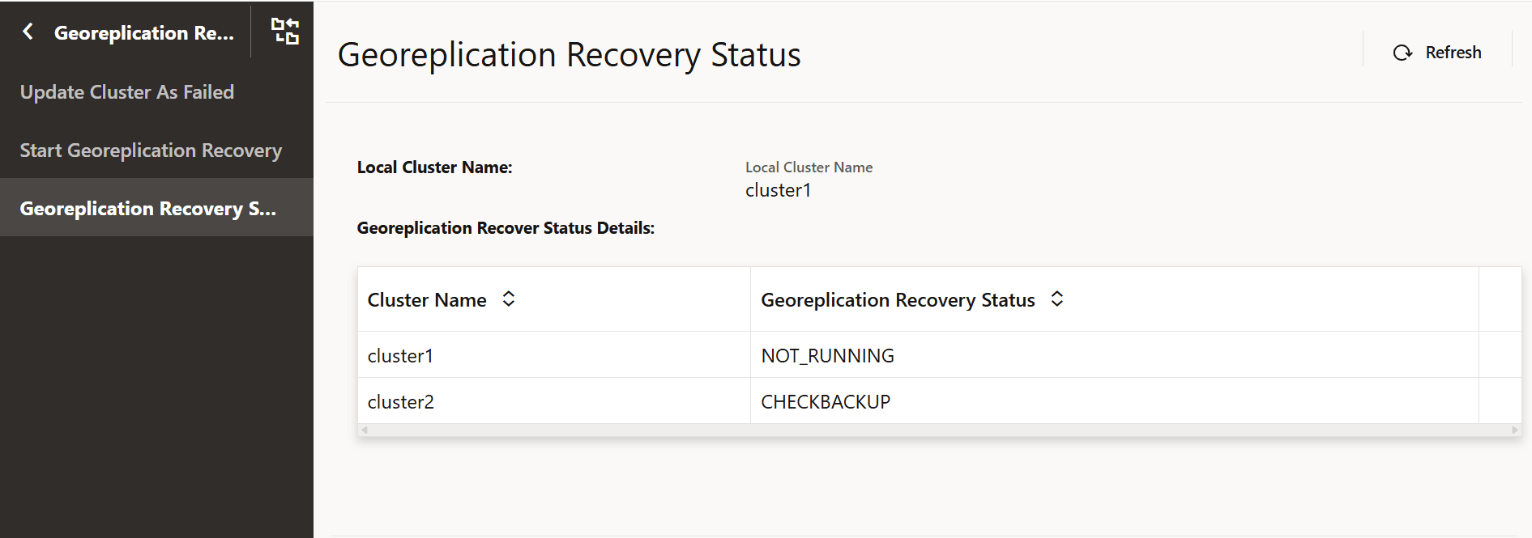
Task: Select Start Georeplication Recovery in the sidebar
Action: 151,150
